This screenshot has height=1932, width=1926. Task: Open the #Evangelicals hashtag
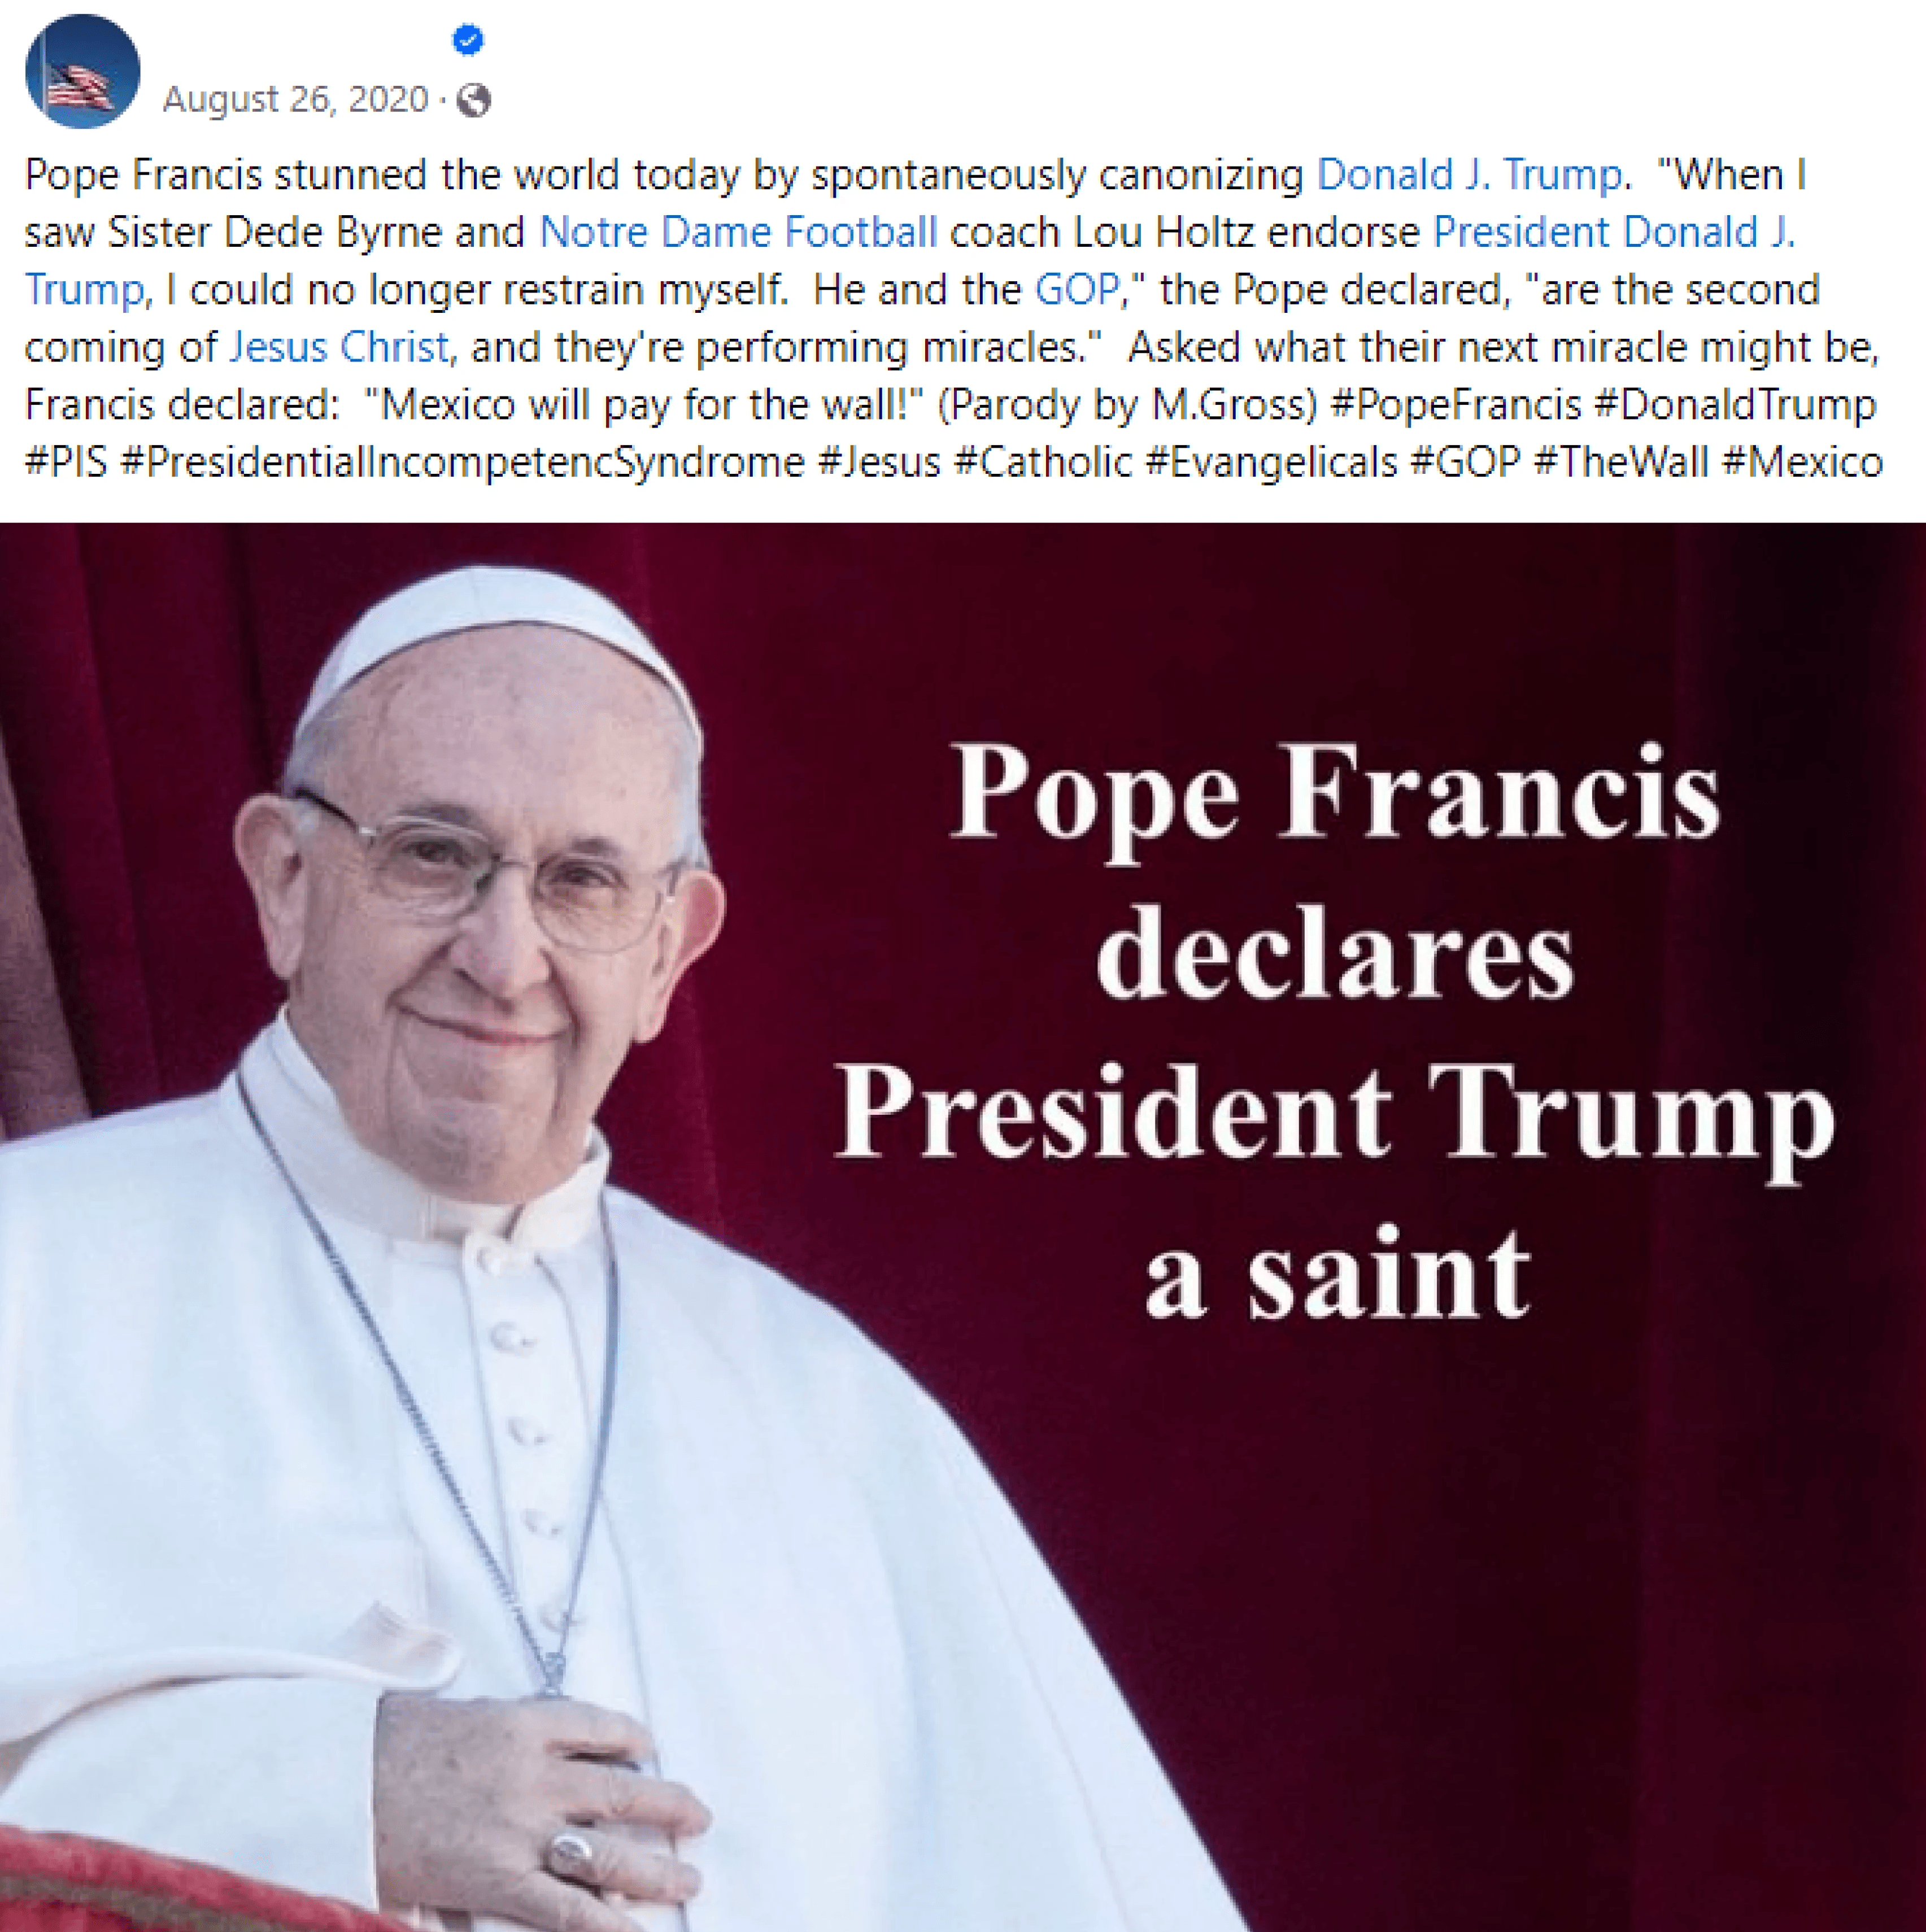click(1271, 462)
